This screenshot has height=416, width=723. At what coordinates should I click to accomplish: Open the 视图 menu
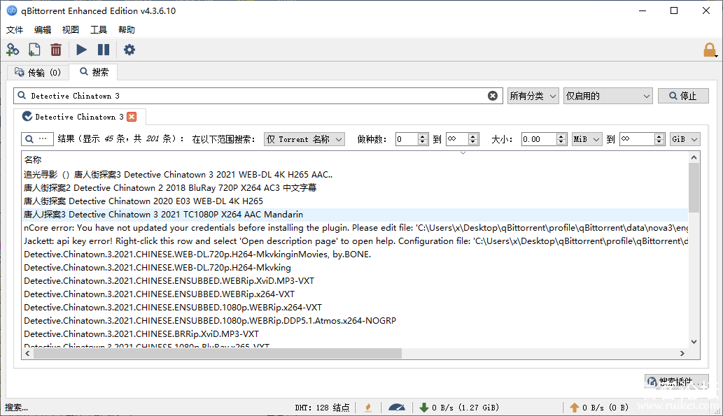(71, 30)
